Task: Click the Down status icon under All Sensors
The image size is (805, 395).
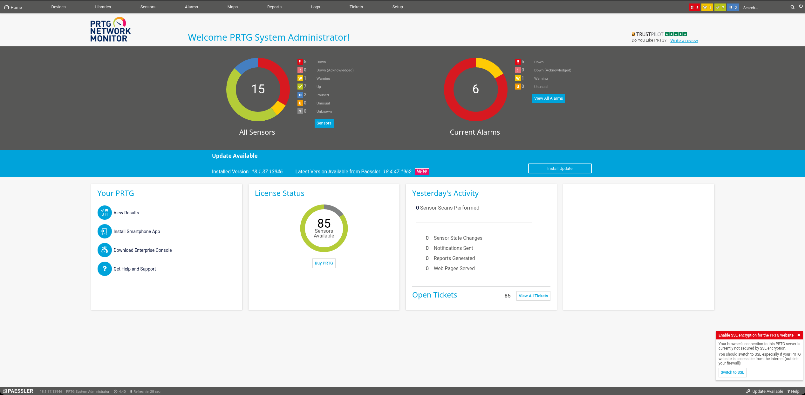Action: [300, 62]
